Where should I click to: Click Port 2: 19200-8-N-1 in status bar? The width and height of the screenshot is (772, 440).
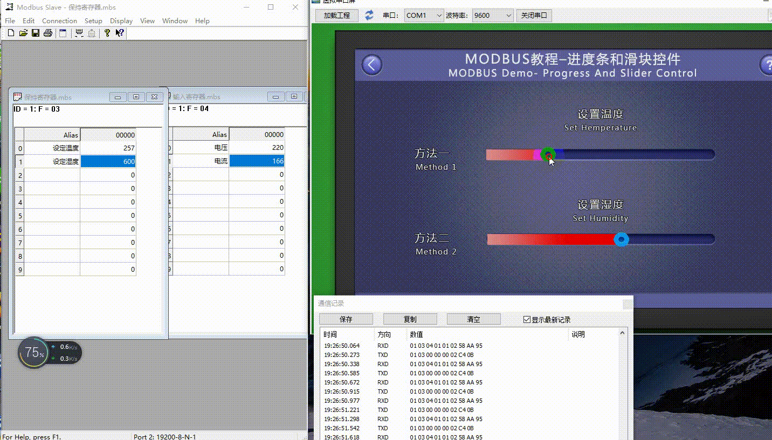[x=165, y=436]
